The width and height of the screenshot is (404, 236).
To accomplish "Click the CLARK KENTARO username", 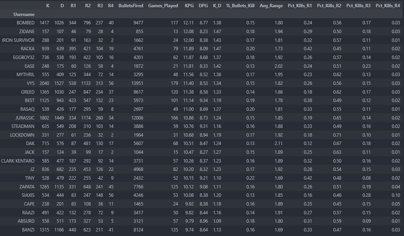I will point(18,161).
